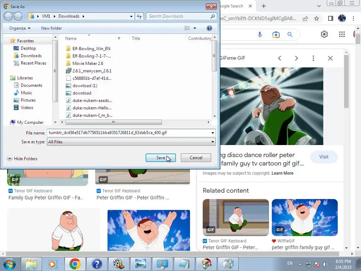Open the Google apps grid

click(342, 34)
